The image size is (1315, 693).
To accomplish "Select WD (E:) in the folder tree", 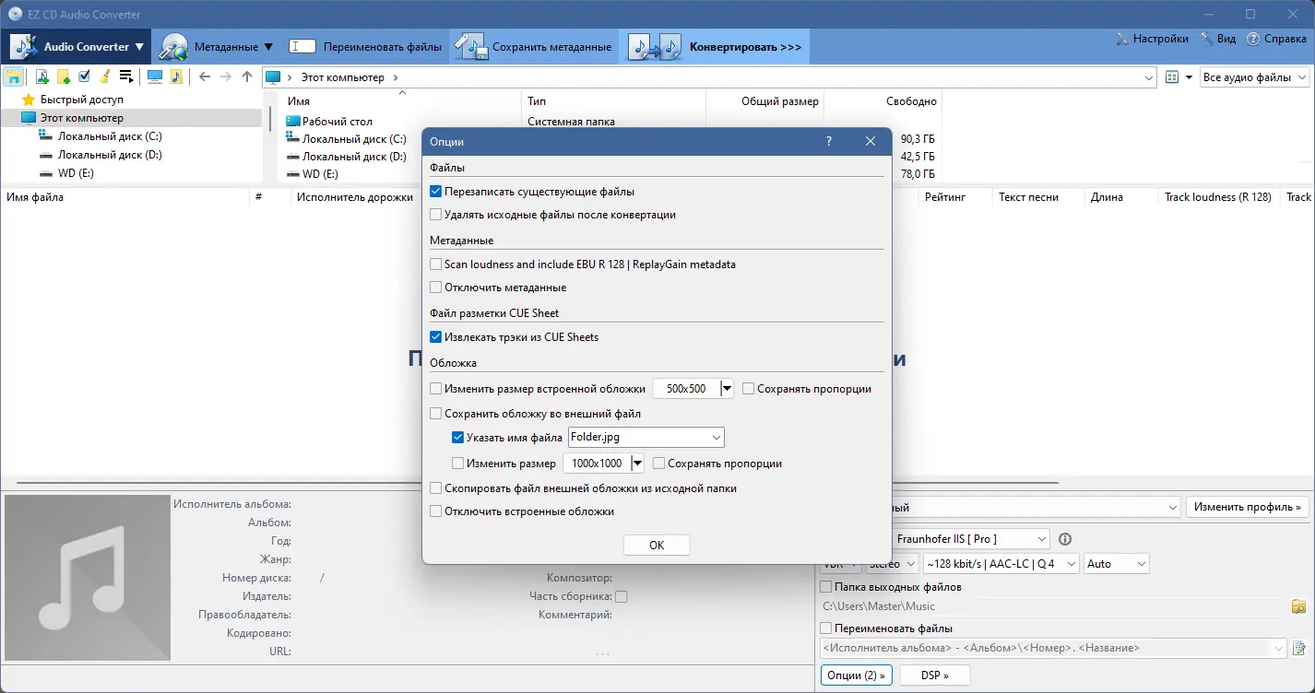I will [76, 173].
